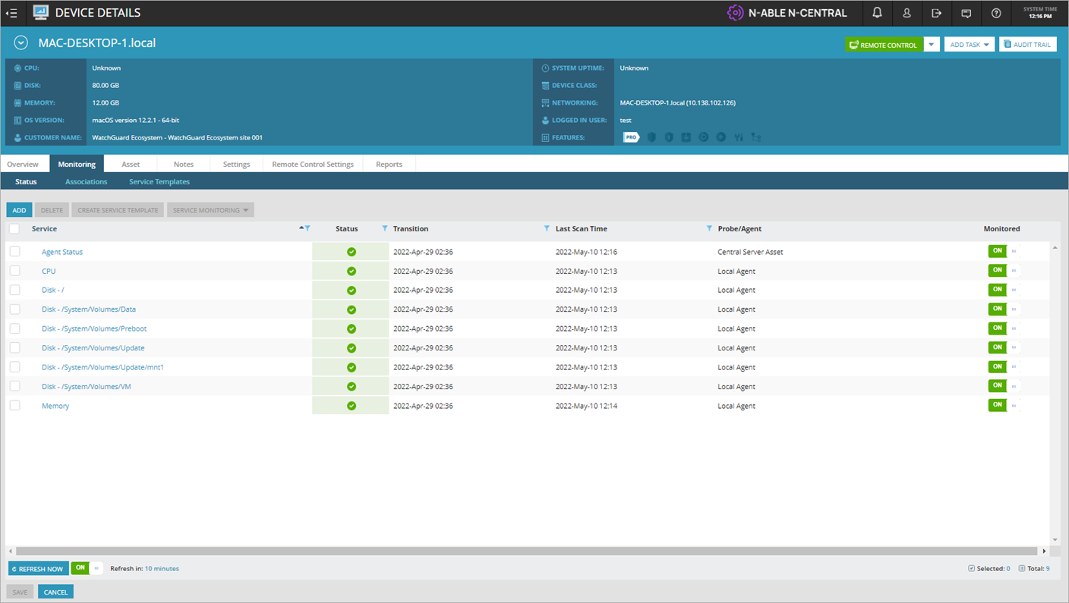Image resolution: width=1069 pixels, height=603 pixels.
Task: Switch to the Asset tab
Action: 130,164
